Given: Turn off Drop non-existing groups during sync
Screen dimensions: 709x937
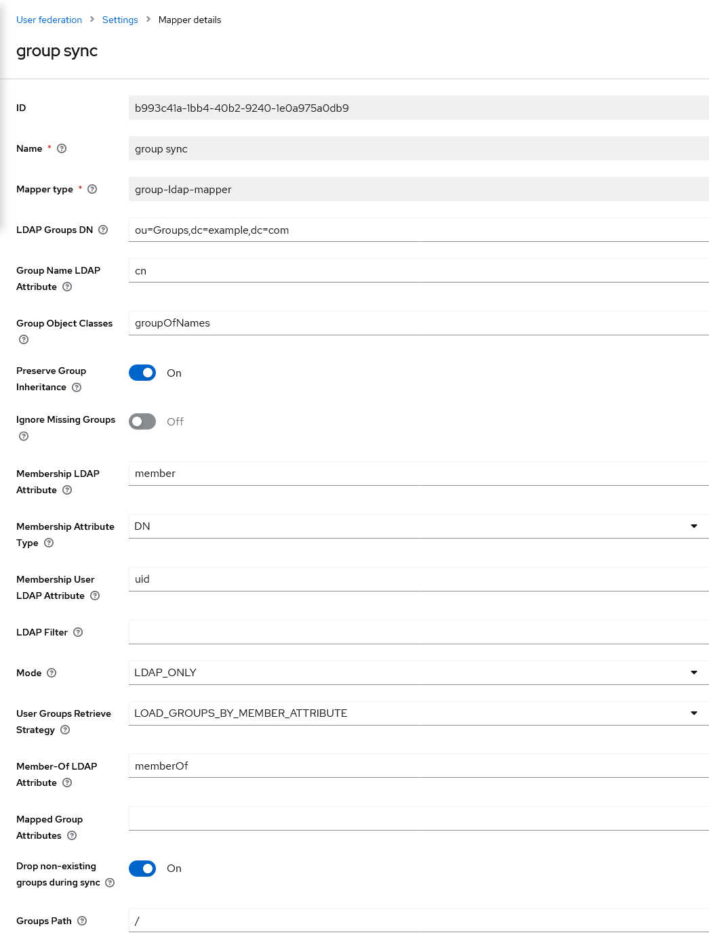Looking at the screenshot, I should [142, 869].
